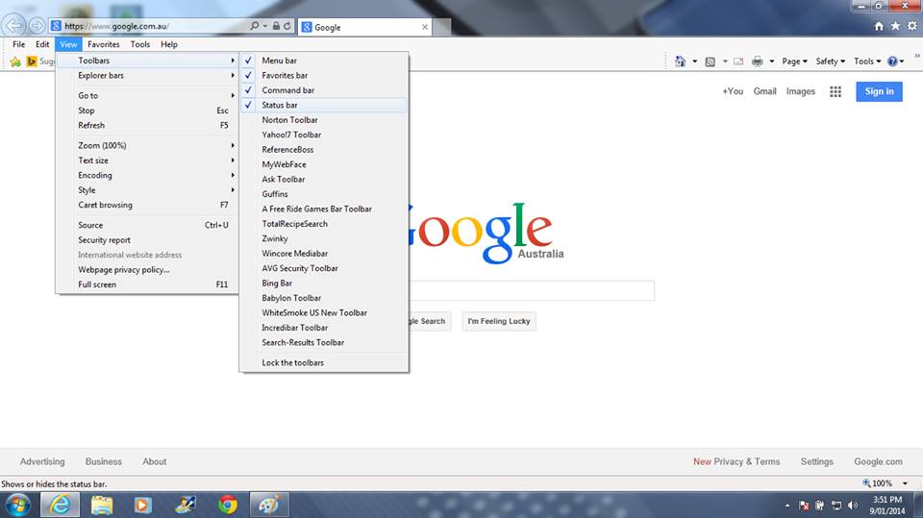Launch Google Chrome from the taskbar
This screenshot has height=518, width=923.
coord(227,506)
